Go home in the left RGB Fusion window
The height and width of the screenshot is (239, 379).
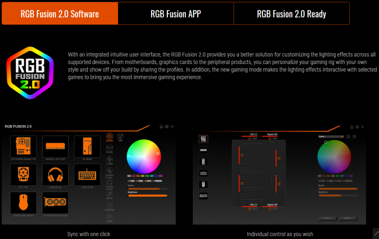tap(162, 127)
